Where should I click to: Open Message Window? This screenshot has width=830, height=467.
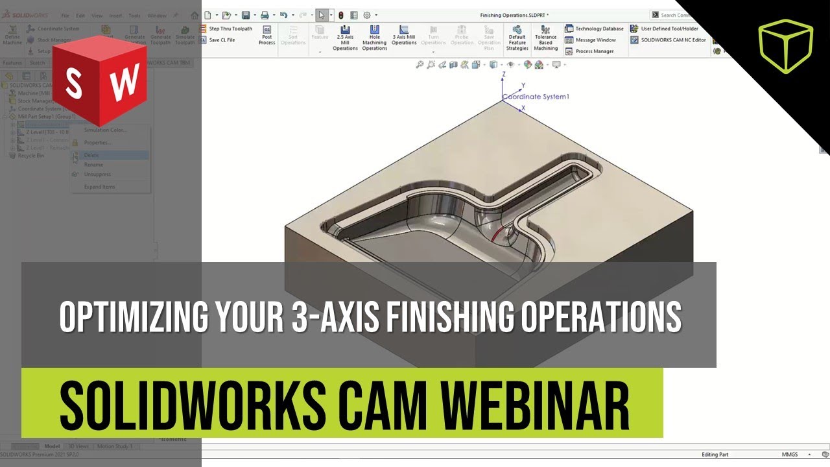pyautogui.click(x=590, y=40)
